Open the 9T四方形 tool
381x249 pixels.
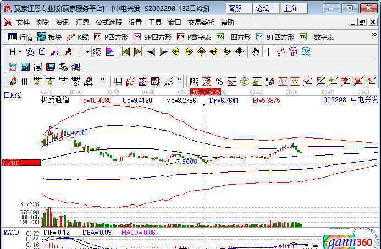point(275,37)
